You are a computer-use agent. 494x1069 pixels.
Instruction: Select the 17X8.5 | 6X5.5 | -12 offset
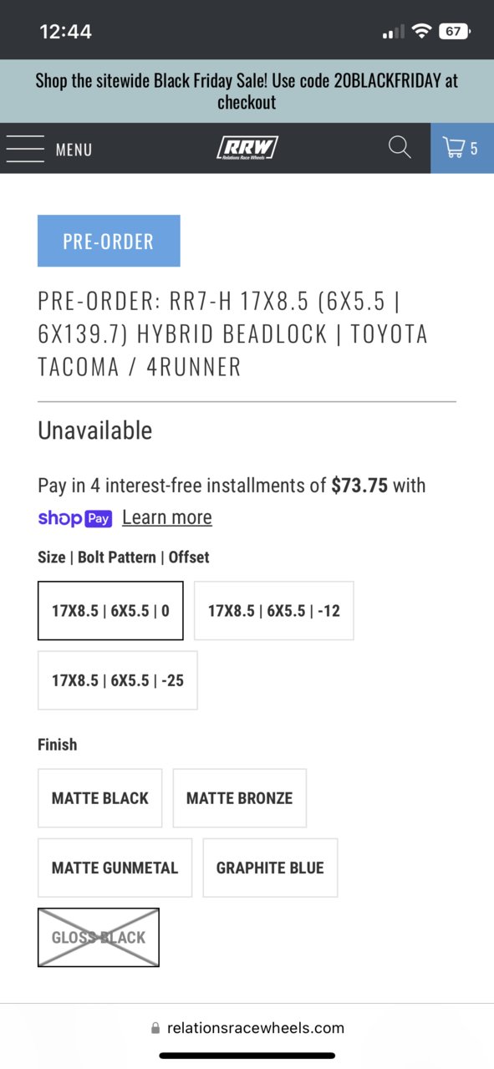[x=274, y=611]
